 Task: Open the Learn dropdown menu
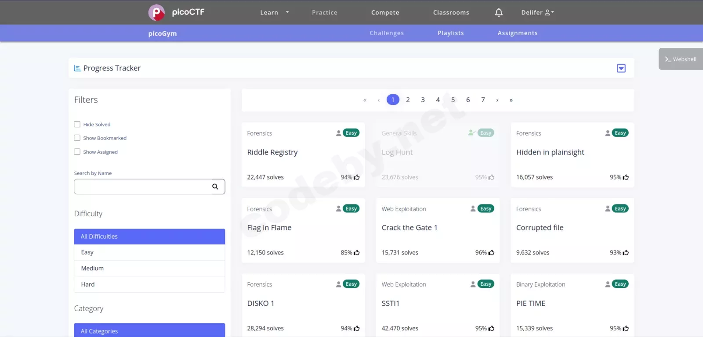click(274, 12)
